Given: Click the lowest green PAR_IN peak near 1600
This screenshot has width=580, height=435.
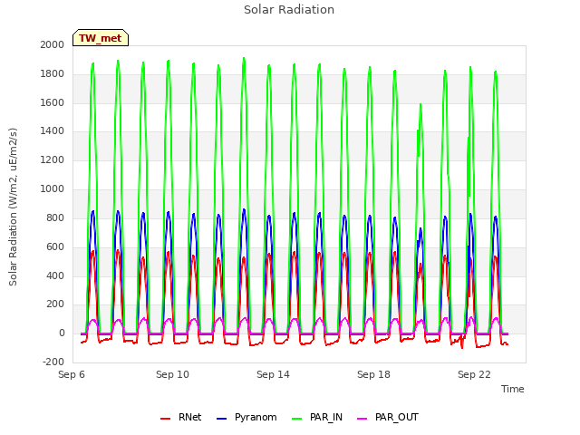Looking at the screenshot, I should point(420,105).
